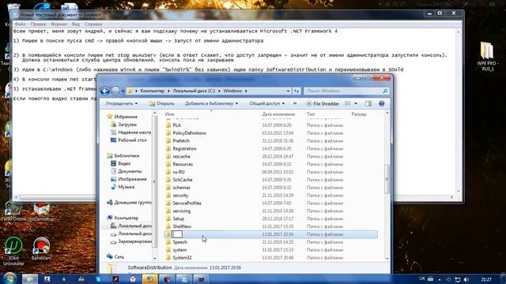Open Рабочий стол in the navigation pane
Viewport: 506px width, 284px height.
(132, 140)
